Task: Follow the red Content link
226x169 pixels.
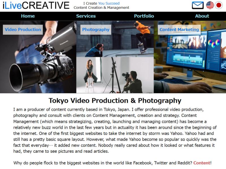Action: coord(202,163)
